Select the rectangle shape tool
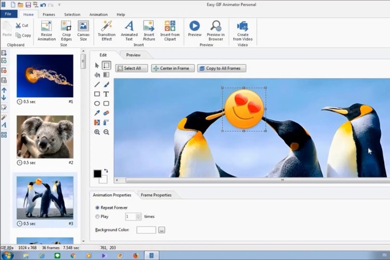Screen dimensions: 390x260 click(x=97, y=94)
